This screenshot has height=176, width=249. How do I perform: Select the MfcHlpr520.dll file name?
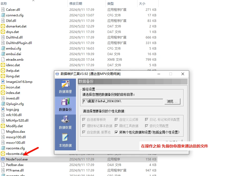[x=17, y=120]
